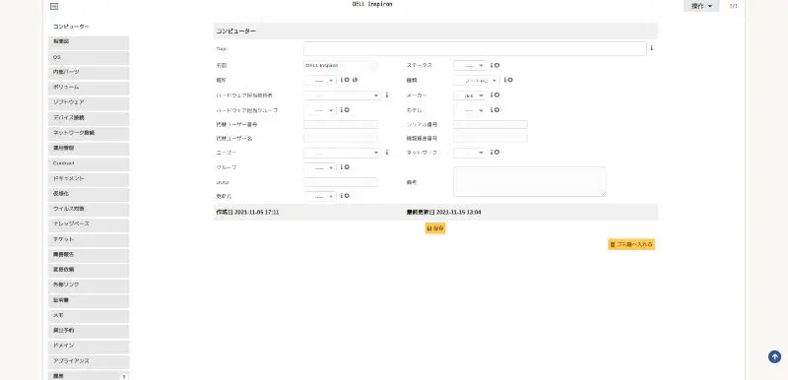Open the ハードウェア担当技術者 dropdown
The image size is (788, 380).
(343, 95)
